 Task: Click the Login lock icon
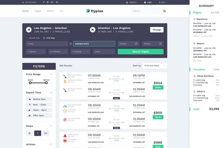145,2
